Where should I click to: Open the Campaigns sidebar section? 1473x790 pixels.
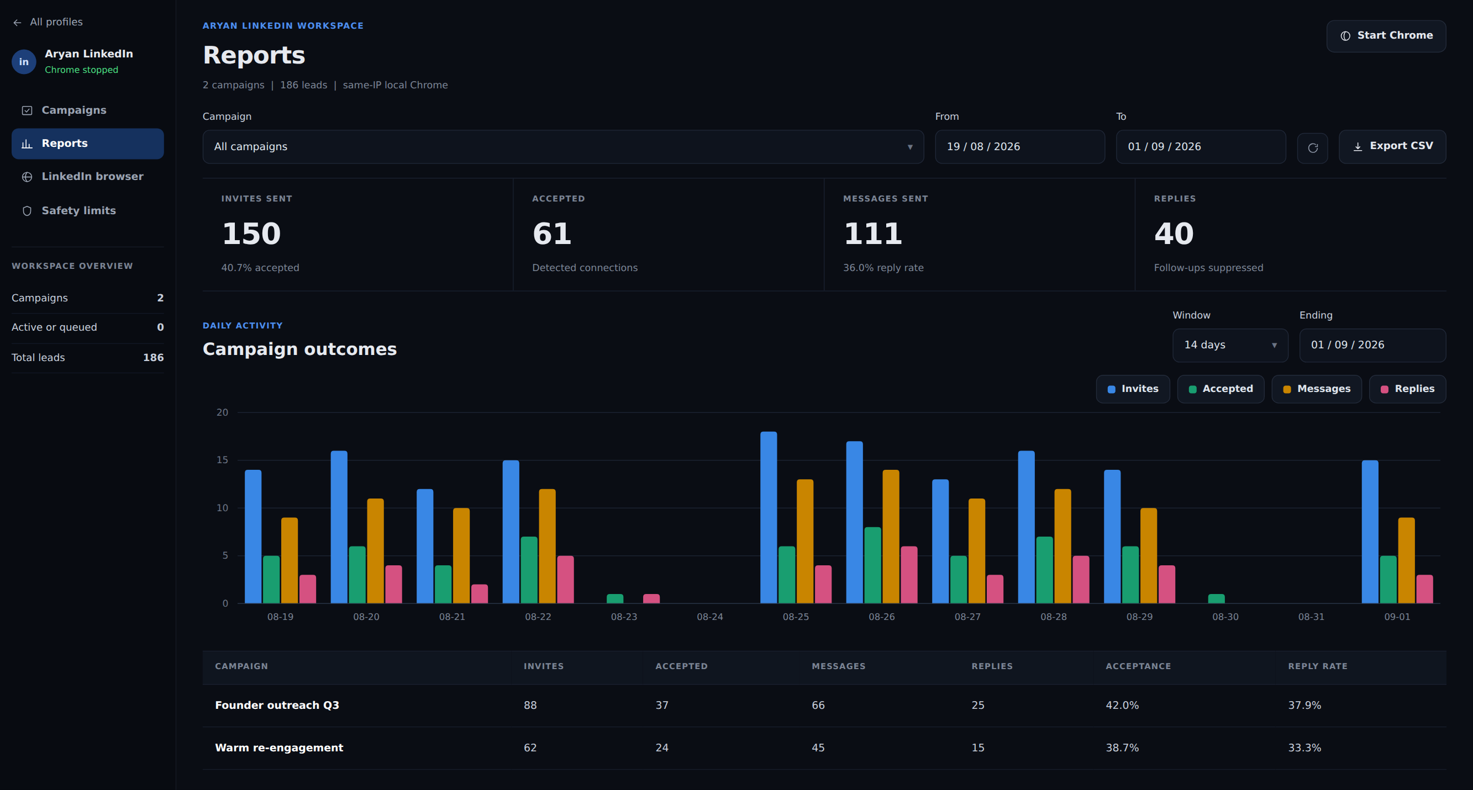87,110
